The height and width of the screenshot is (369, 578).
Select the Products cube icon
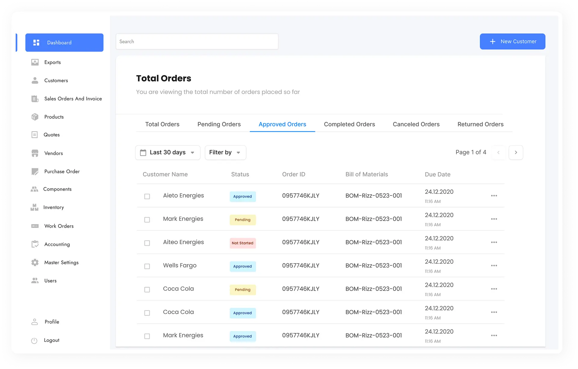(35, 117)
